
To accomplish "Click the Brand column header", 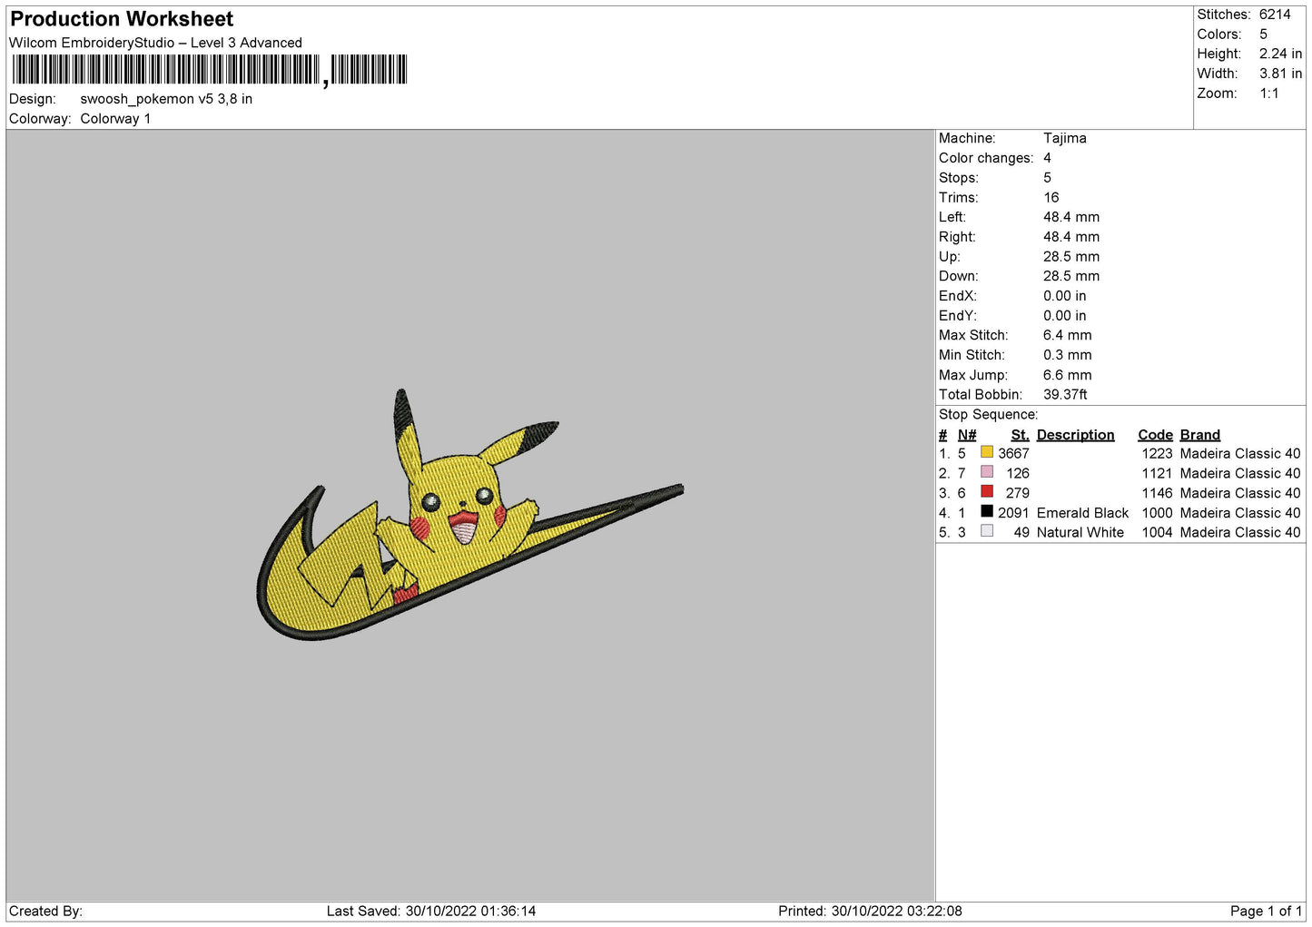I will pos(1199,435).
